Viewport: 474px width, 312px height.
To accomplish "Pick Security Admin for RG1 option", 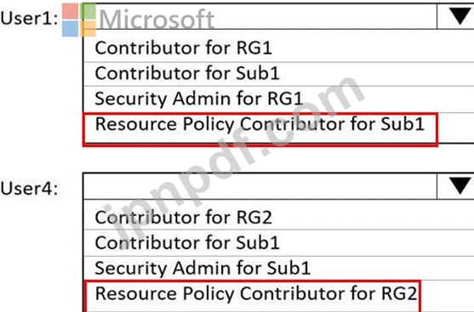I will (278, 99).
